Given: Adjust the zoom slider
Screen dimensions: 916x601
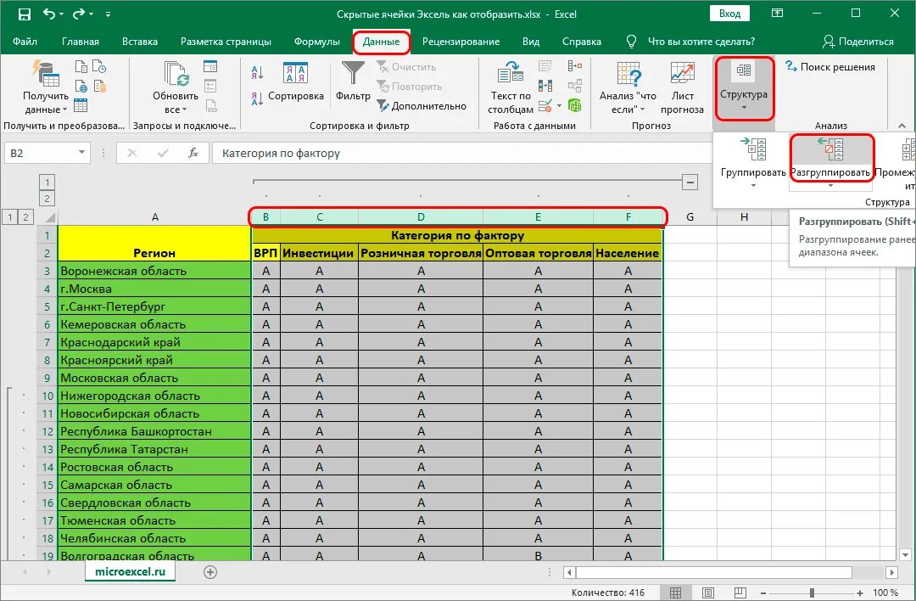Looking at the screenshot, I should [812, 593].
